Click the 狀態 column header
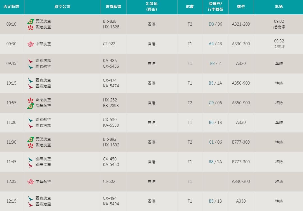The image size is (303, 211). (x=279, y=7)
